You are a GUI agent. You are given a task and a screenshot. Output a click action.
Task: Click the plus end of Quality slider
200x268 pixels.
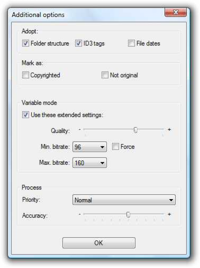[x=169, y=130]
